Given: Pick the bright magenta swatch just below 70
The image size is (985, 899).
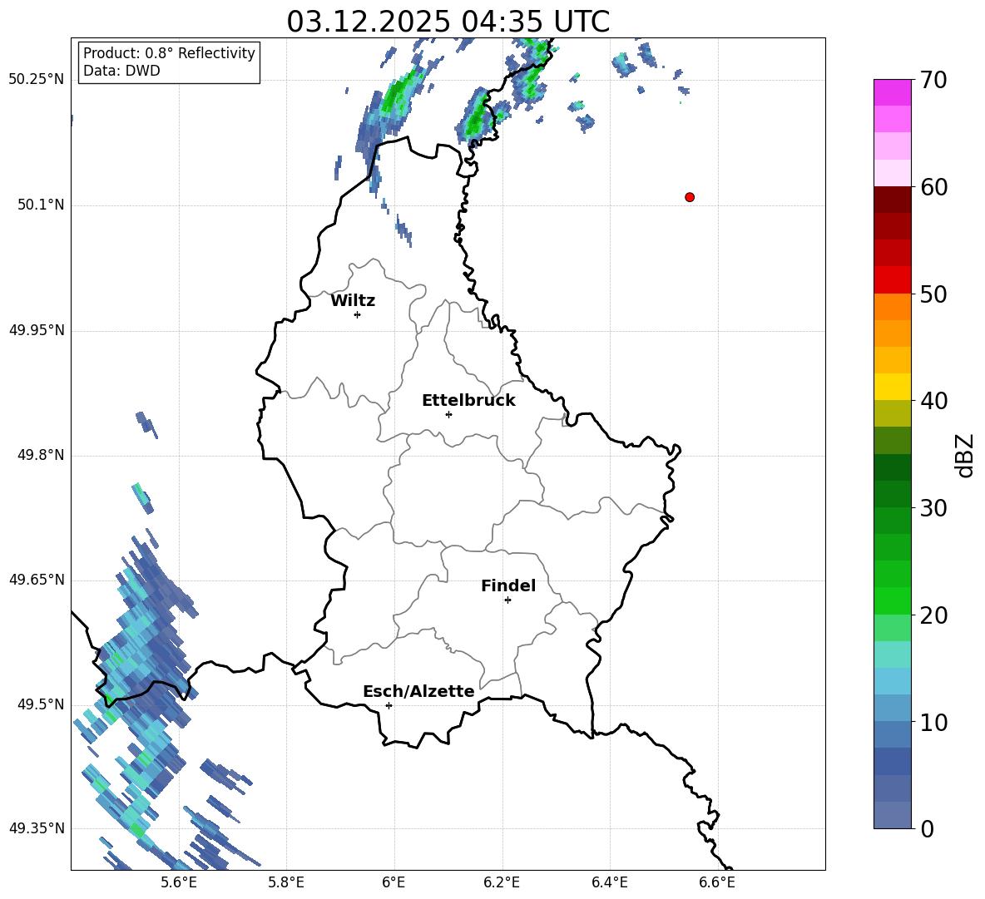Looking at the screenshot, I should tap(893, 92).
